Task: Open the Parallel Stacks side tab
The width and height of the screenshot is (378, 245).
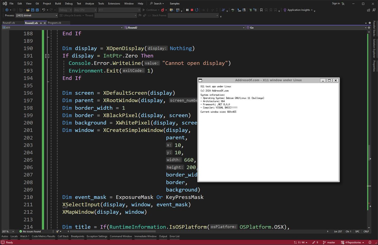Action: pos(374,29)
